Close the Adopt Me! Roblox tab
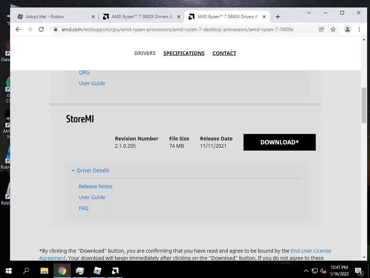 click(x=93, y=17)
